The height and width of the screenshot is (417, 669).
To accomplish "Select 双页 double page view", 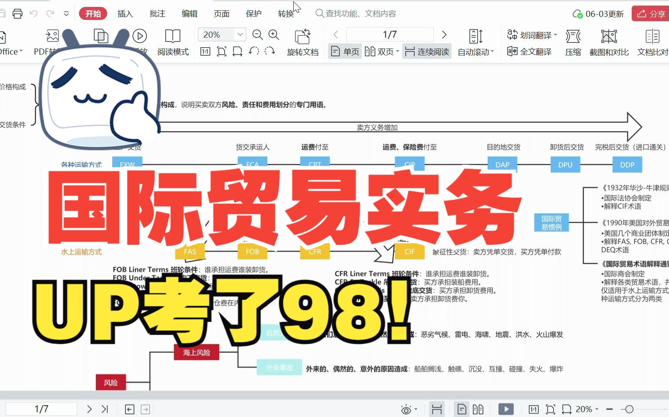I will pyautogui.click(x=379, y=52).
